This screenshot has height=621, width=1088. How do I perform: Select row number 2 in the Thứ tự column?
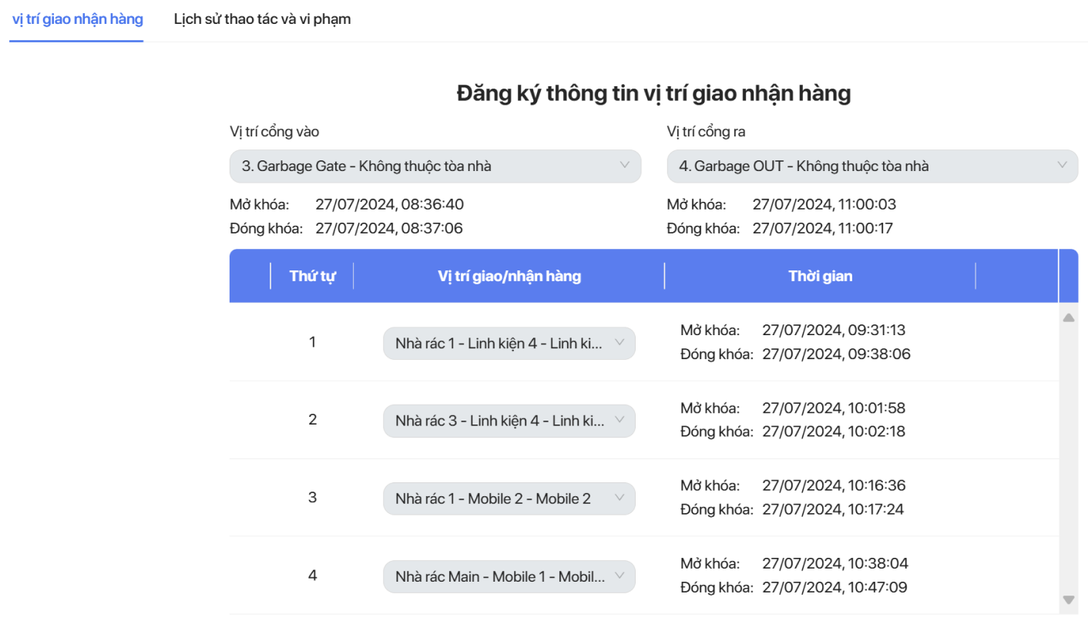pos(312,420)
